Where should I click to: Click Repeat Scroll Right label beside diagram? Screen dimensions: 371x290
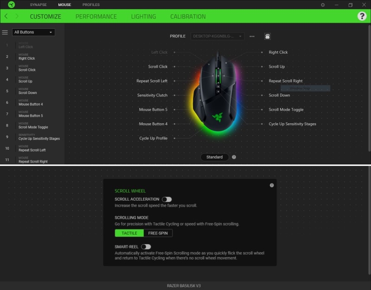click(285, 81)
